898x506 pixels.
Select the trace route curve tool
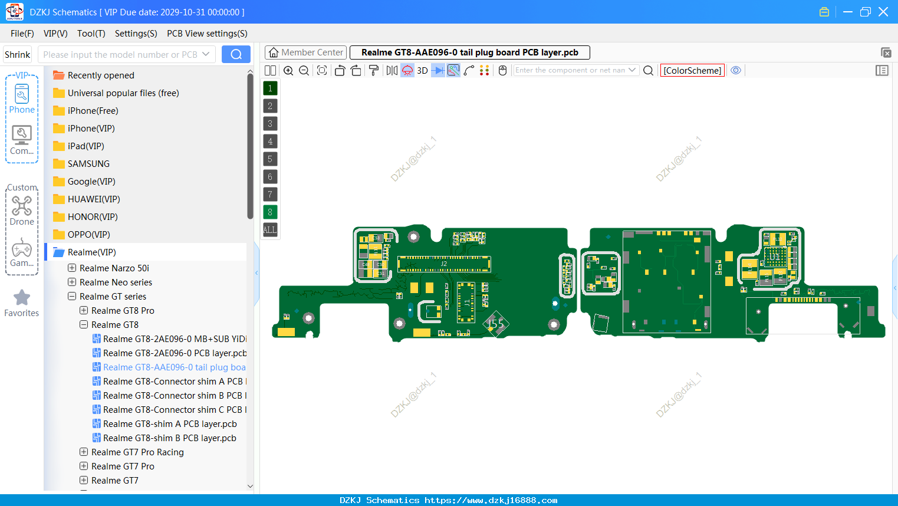tap(469, 70)
